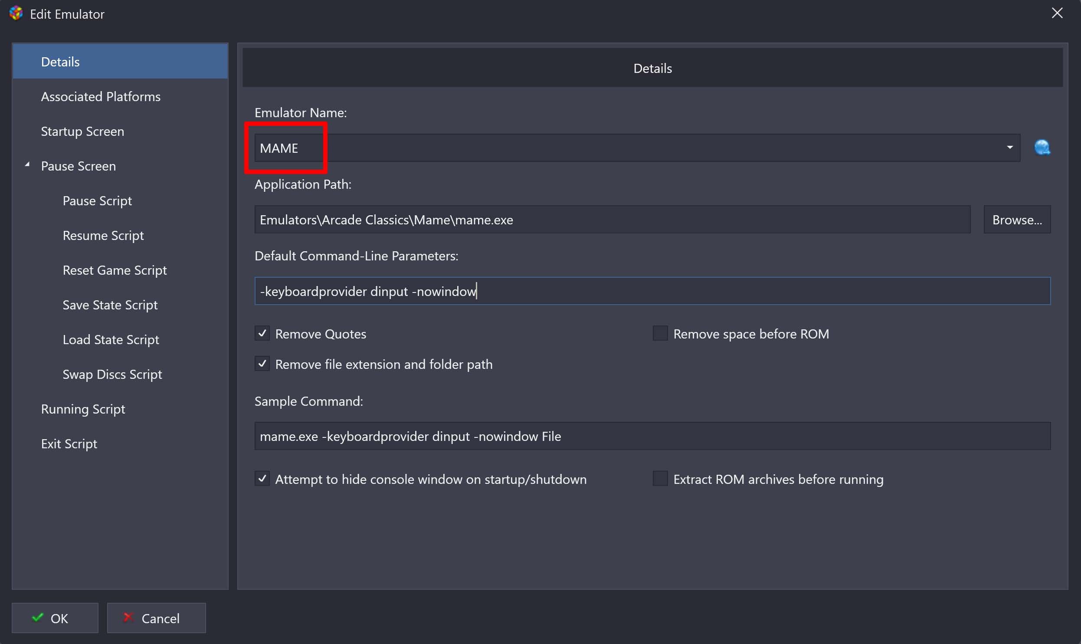1081x644 pixels.
Task: Click Cancel button to discard changes
Action: click(156, 618)
